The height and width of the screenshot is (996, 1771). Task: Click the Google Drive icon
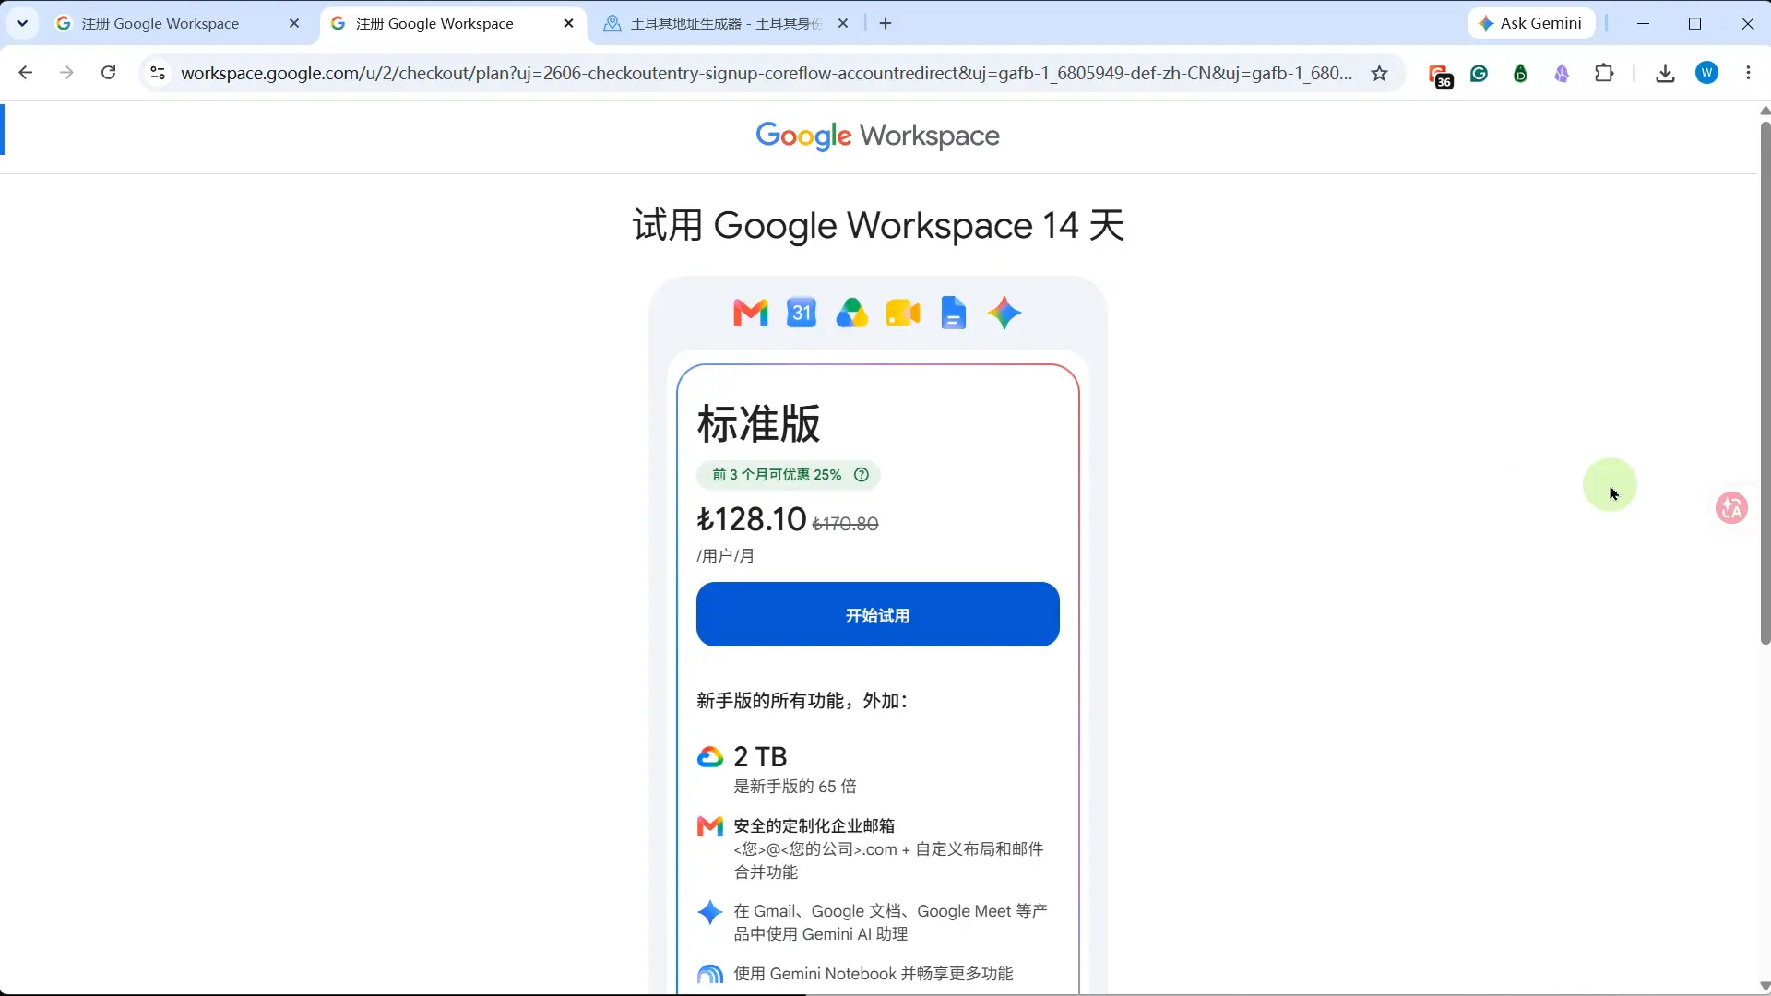[852, 314]
